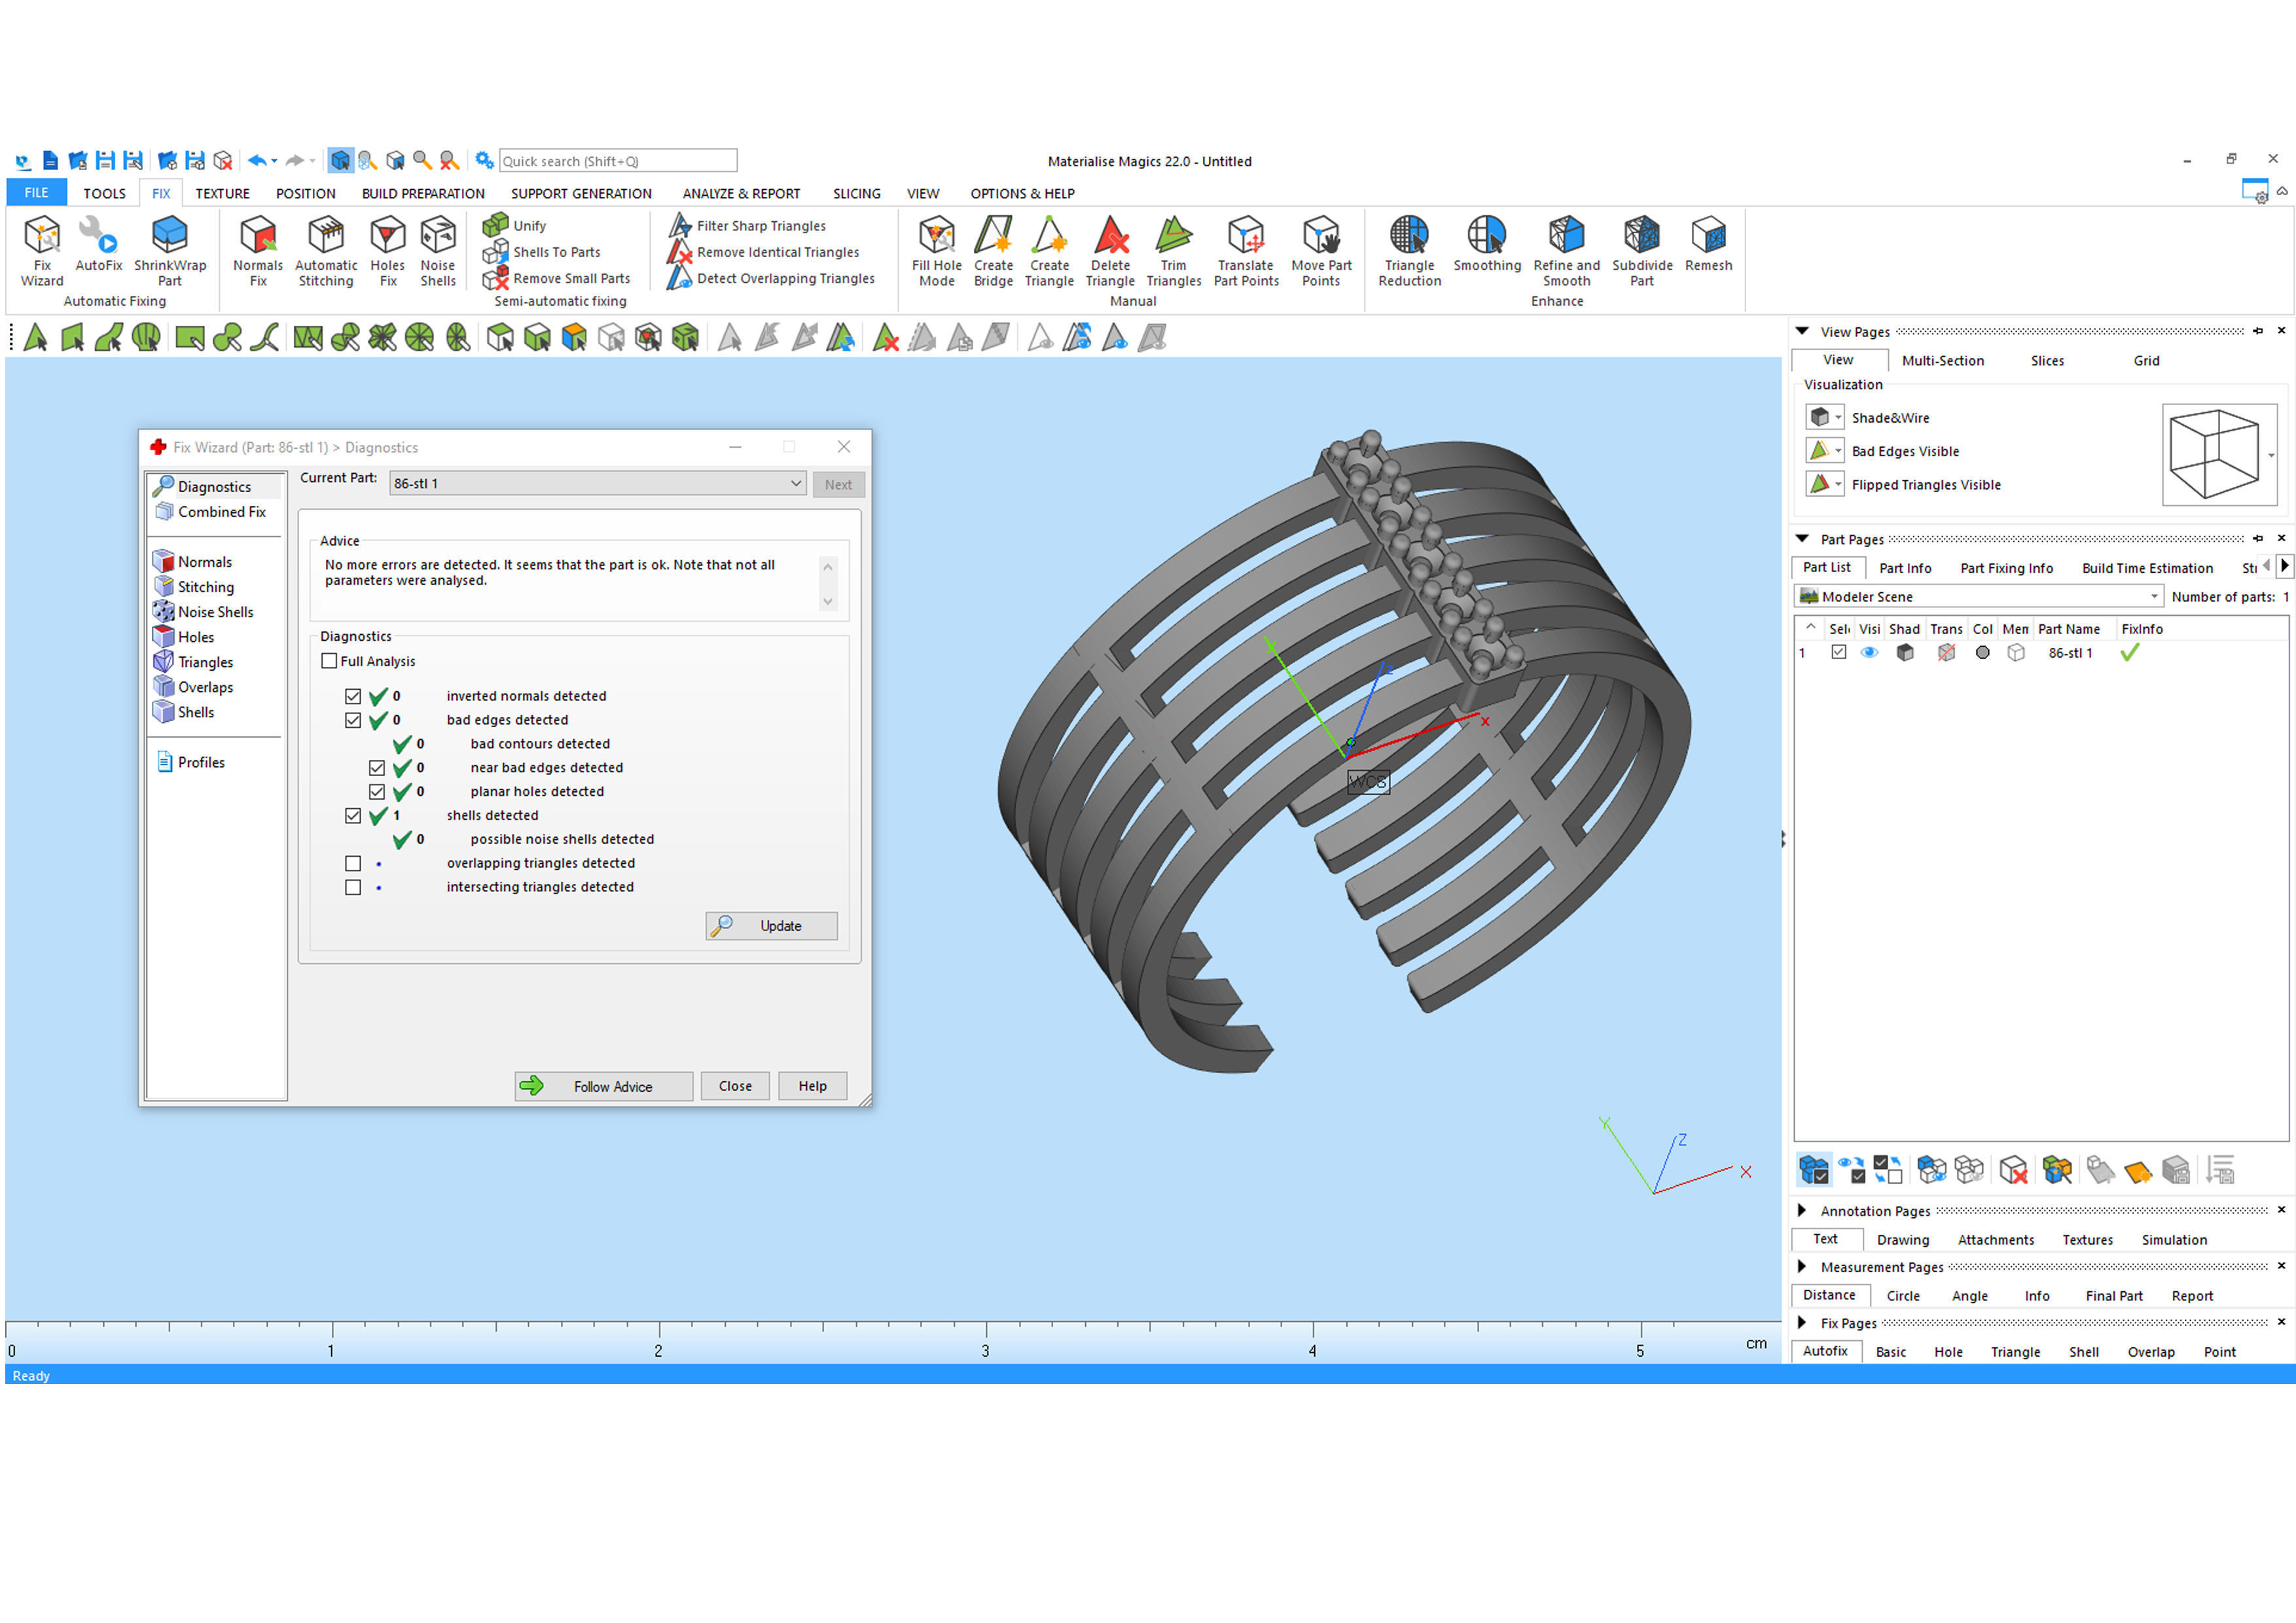Expand the Fix Pages panel
This screenshot has height=1623, width=2296.
[1802, 1322]
